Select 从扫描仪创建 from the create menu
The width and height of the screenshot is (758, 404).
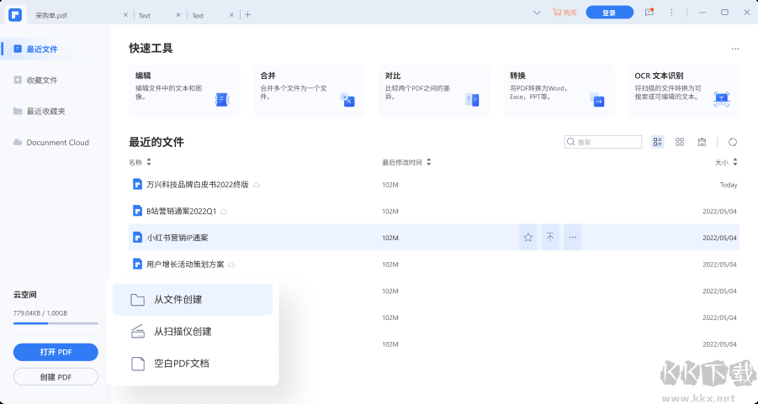[183, 332]
